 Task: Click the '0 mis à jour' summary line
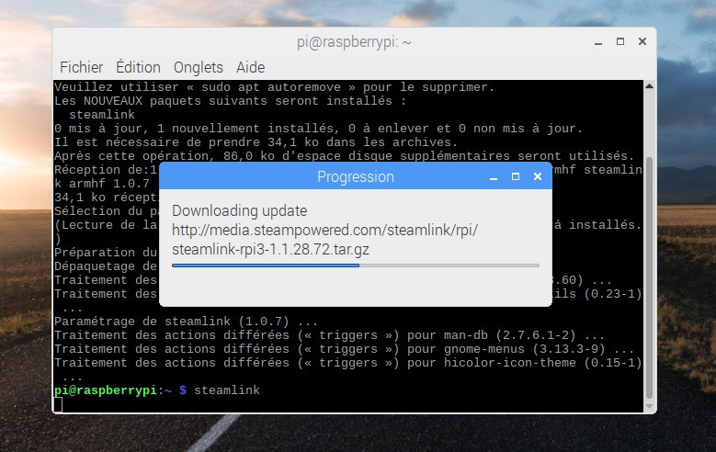[x=318, y=129]
